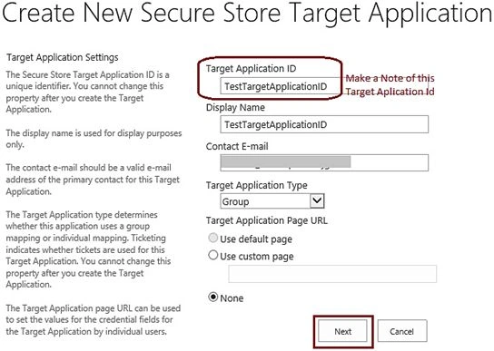Screen dimensions: 494x351
Task: Focus the Display Name input box
Action: (324, 124)
